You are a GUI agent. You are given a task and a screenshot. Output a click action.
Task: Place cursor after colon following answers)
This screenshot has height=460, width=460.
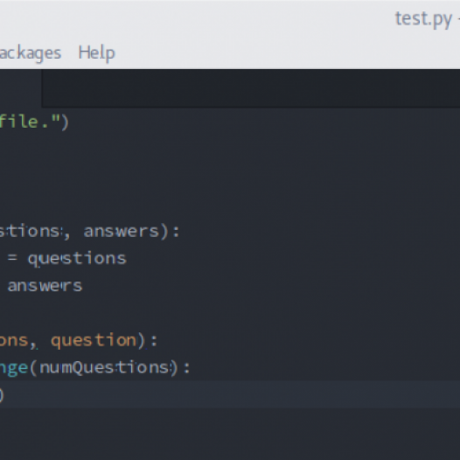coord(179,232)
